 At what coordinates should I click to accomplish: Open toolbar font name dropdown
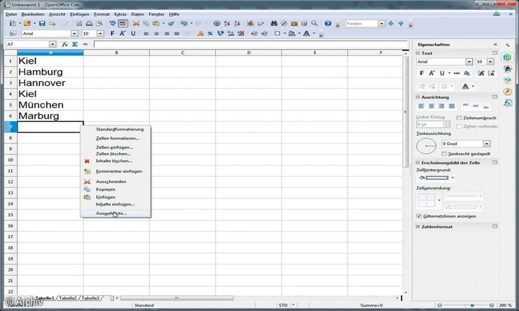tap(74, 33)
